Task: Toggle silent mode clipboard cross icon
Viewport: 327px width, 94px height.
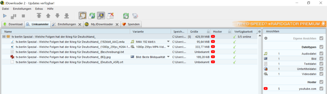Action: point(110,16)
